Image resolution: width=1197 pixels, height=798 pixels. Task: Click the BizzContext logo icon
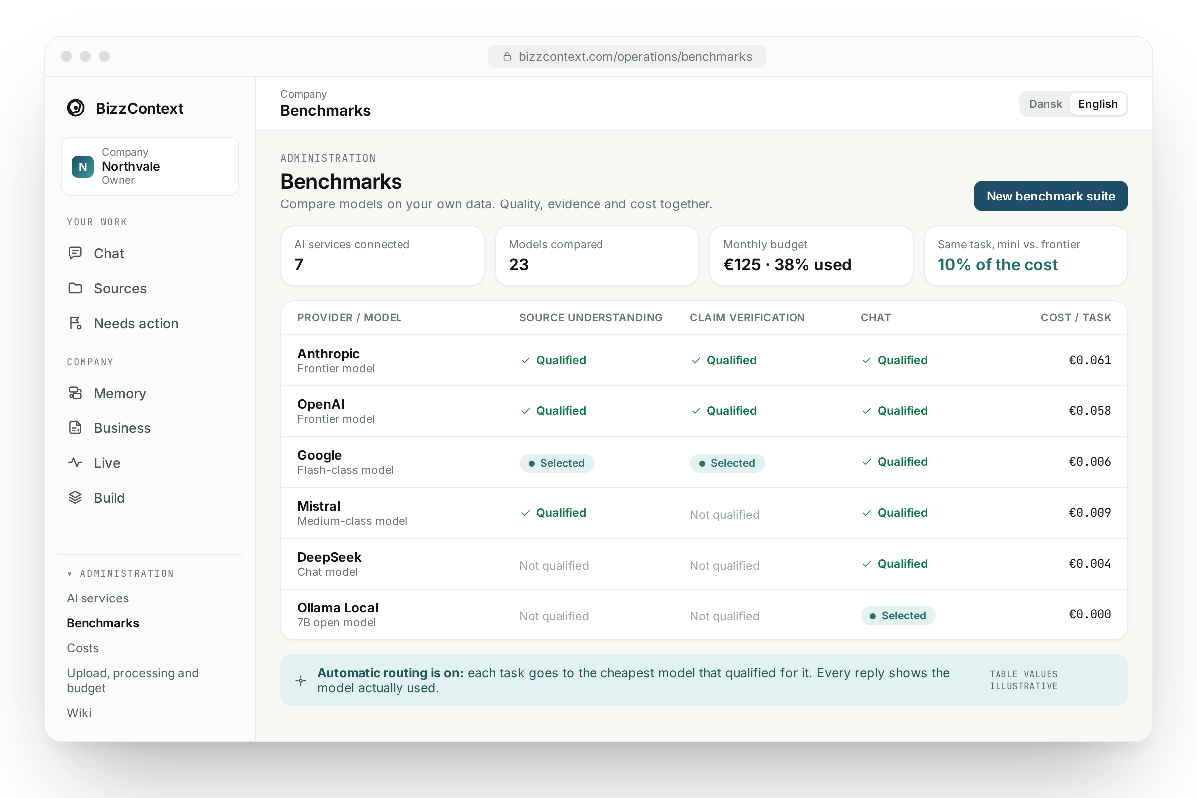pyautogui.click(x=76, y=108)
